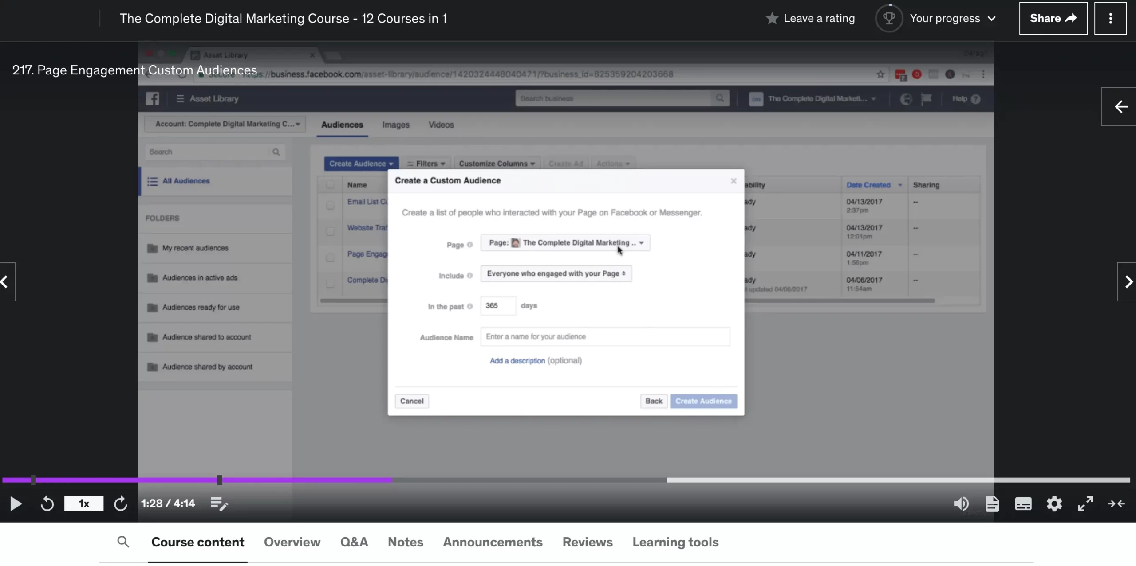Screen dimensions: 1136x566
Task: Seek on the video progress bar
Action: pos(532,480)
